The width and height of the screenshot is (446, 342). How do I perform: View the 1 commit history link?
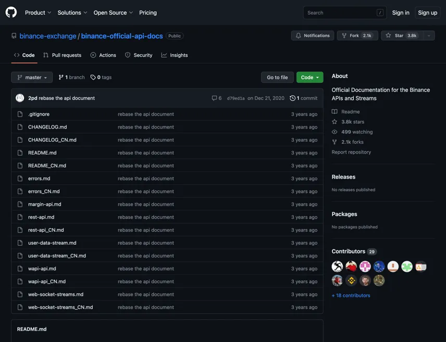click(x=303, y=98)
